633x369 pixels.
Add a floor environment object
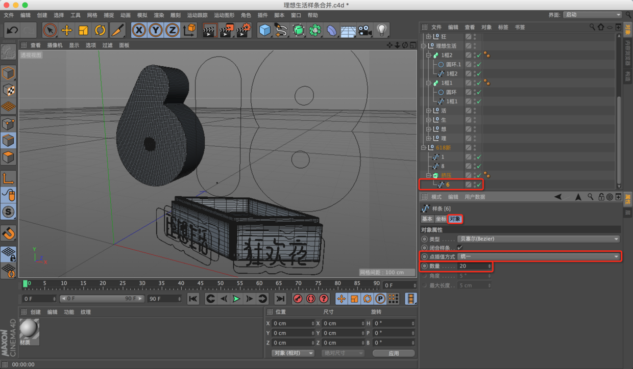(348, 30)
